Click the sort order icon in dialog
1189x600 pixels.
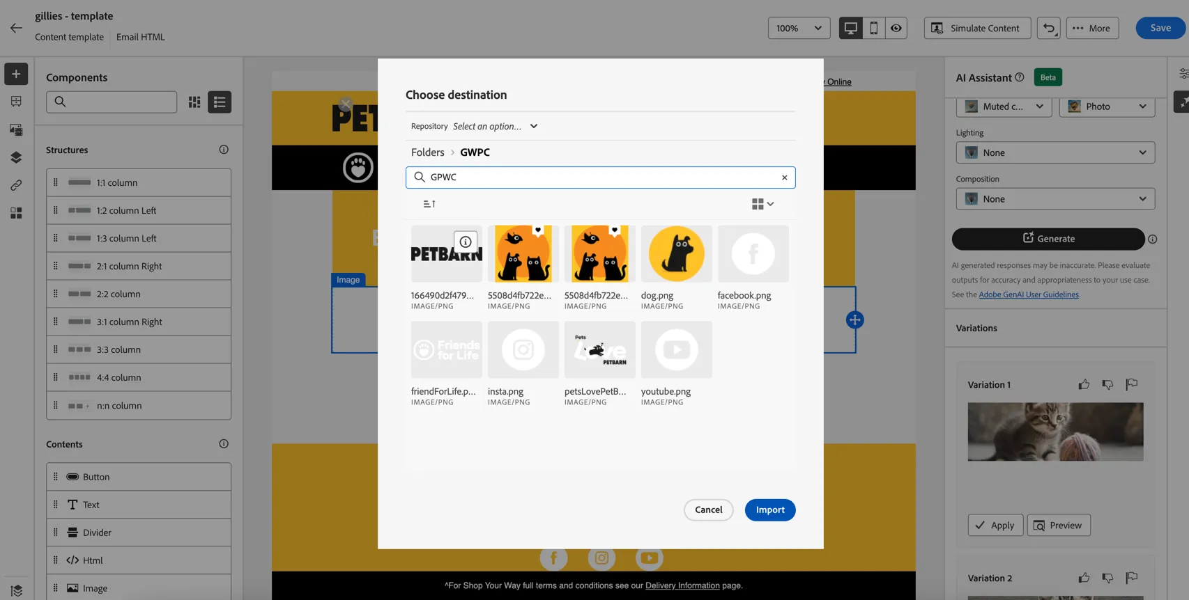pyautogui.click(x=429, y=204)
